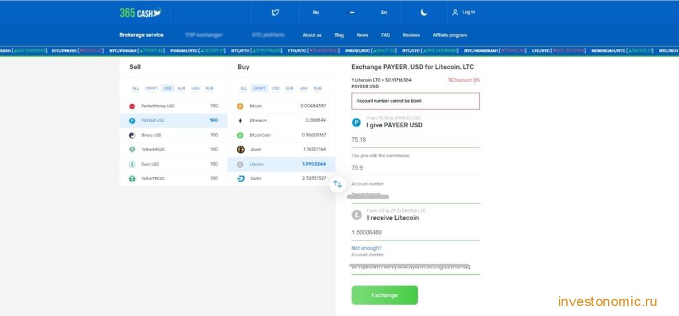
Task: Switch language to En
Action: [384, 13]
